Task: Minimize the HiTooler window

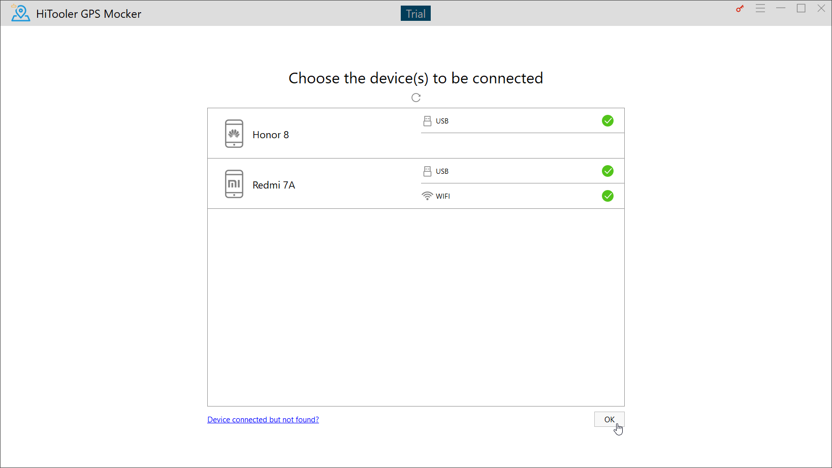Action: tap(781, 9)
